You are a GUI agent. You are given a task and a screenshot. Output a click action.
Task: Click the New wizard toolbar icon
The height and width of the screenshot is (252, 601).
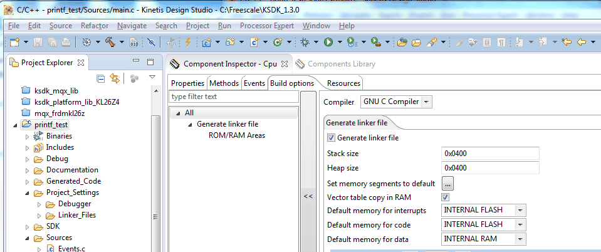[14, 42]
